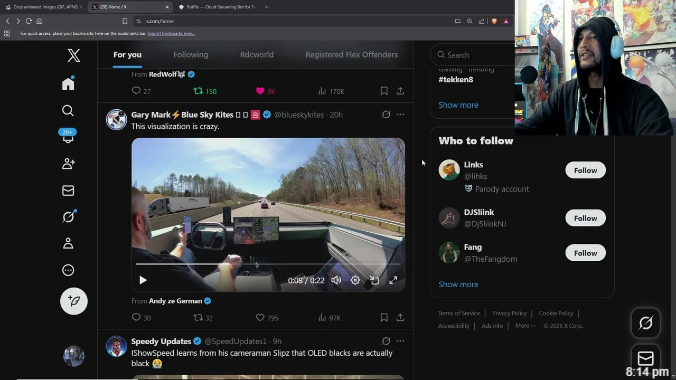Show more Who to follow suggestions
The width and height of the screenshot is (676, 380).
pyautogui.click(x=458, y=284)
